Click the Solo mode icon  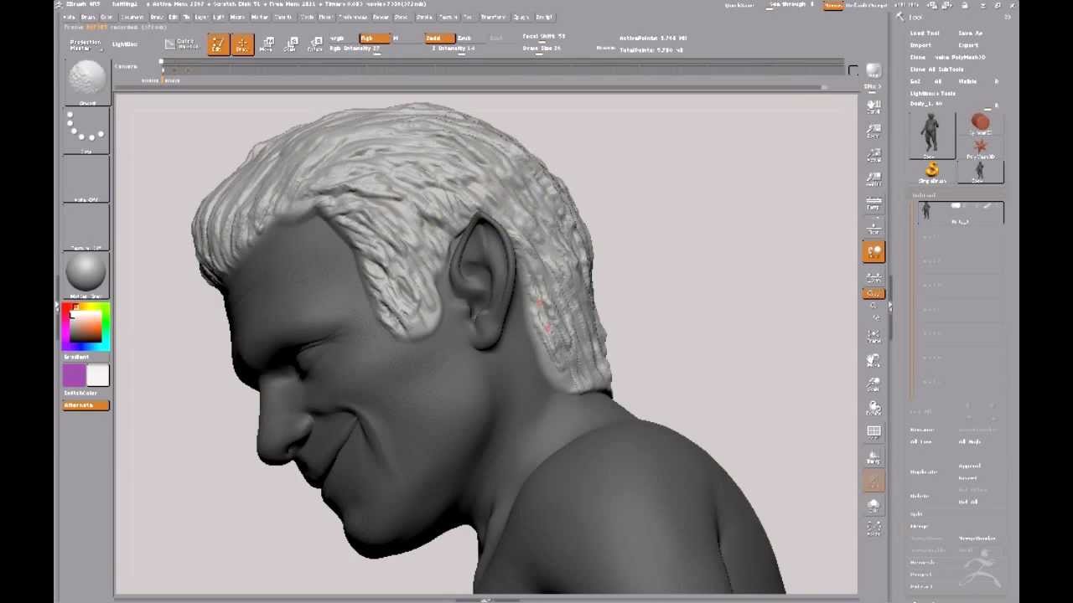point(873,506)
